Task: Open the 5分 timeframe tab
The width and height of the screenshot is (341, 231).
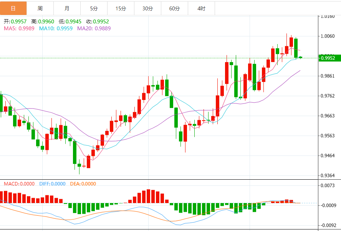Action: 94,8
